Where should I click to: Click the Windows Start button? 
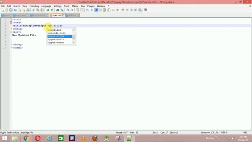point(4,138)
